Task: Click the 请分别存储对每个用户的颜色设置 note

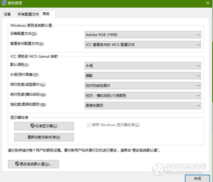Action: click(84, 150)
